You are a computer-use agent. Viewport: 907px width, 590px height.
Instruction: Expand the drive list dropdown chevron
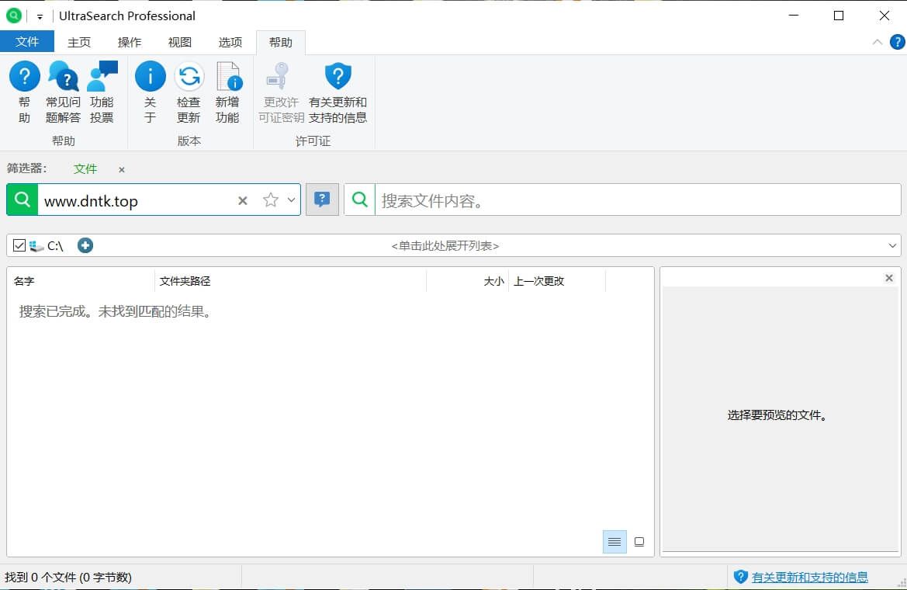point(892,245)
